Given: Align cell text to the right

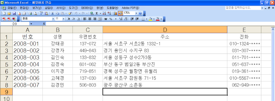Looking at the screenshot, I should coord(95,19).
